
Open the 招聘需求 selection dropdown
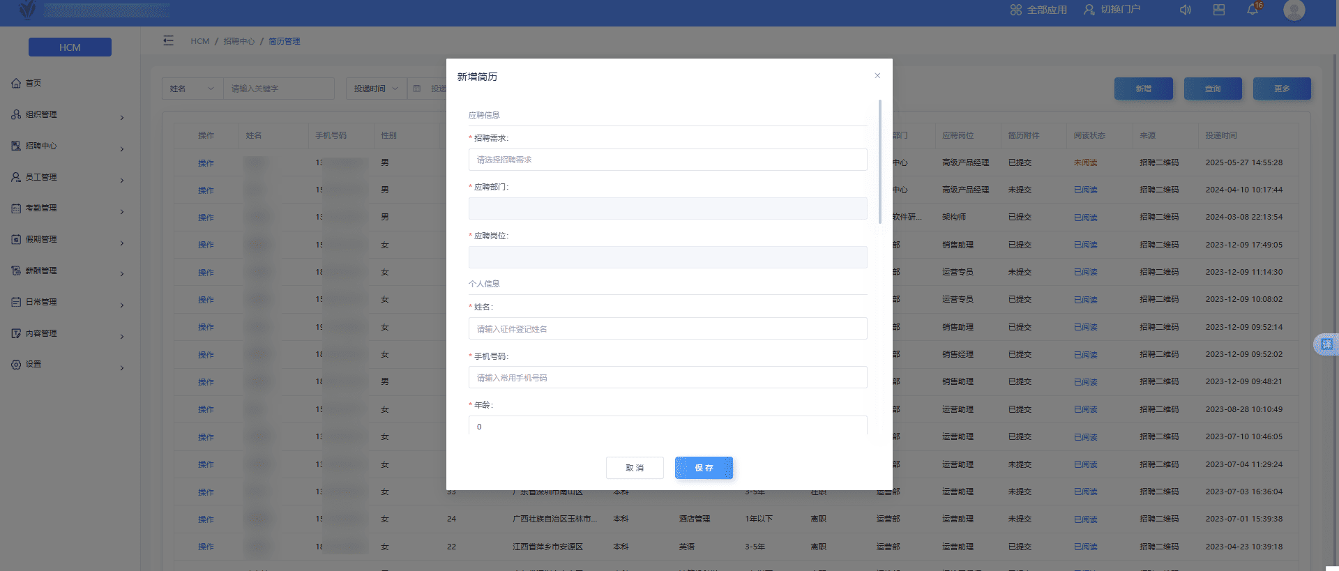(x=667, y=160)
